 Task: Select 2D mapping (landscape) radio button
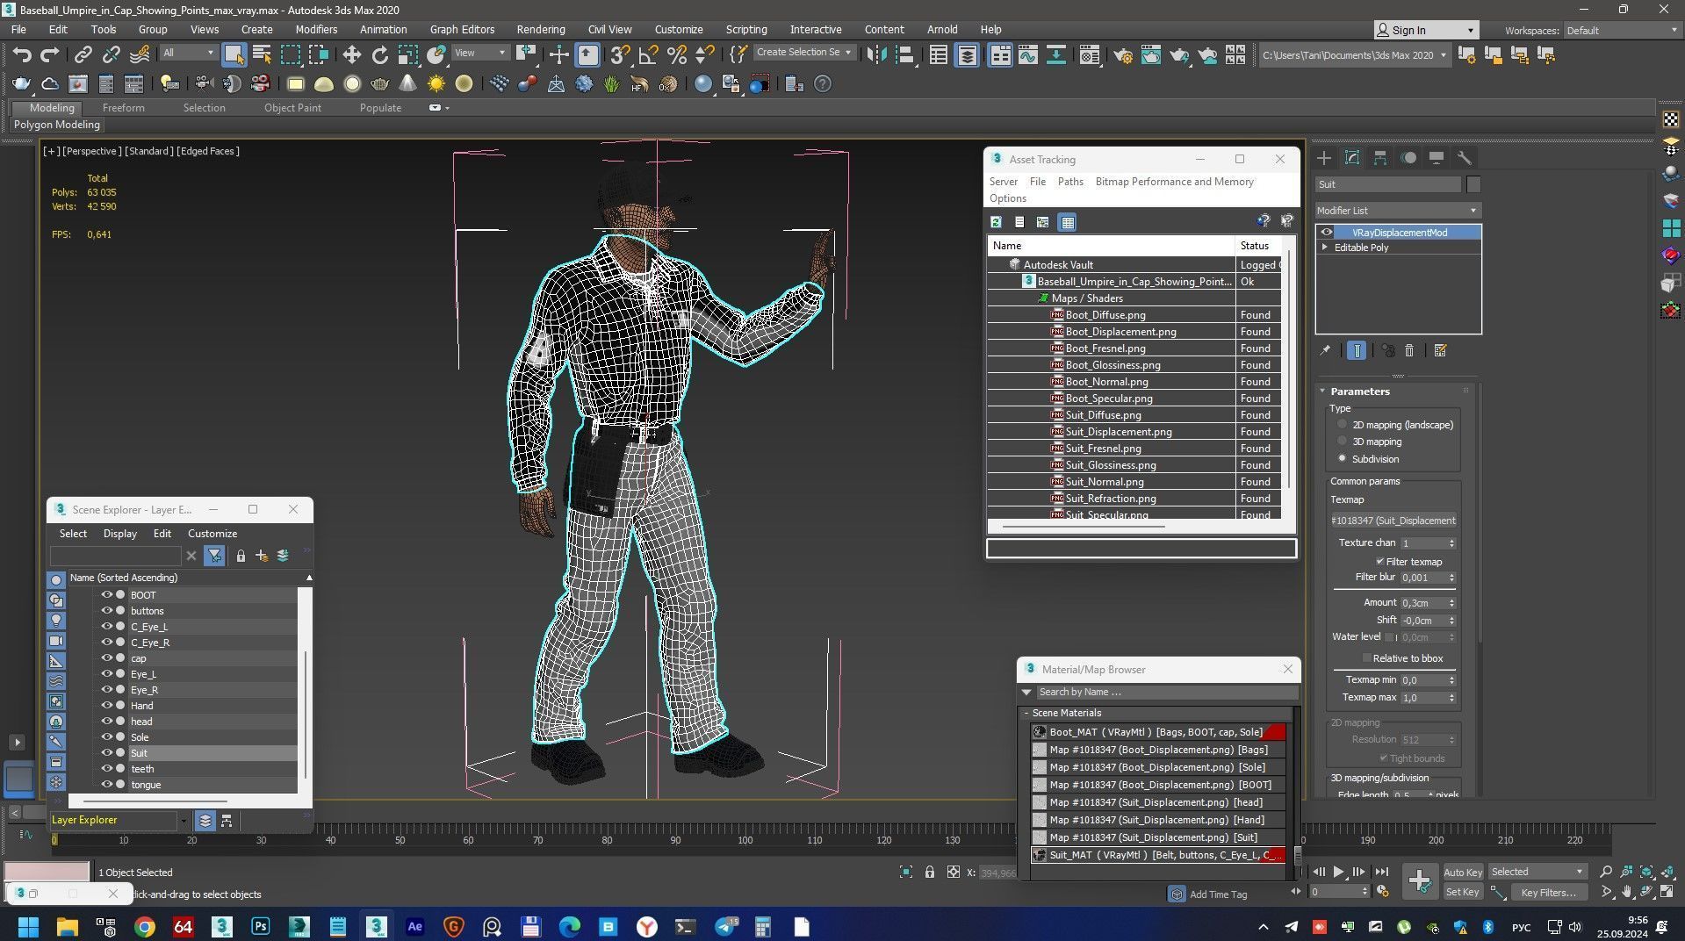click(1342, 425)
